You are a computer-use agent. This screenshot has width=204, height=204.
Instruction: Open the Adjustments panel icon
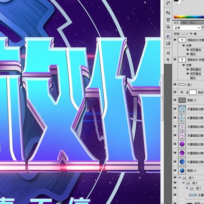pos(168,36)
